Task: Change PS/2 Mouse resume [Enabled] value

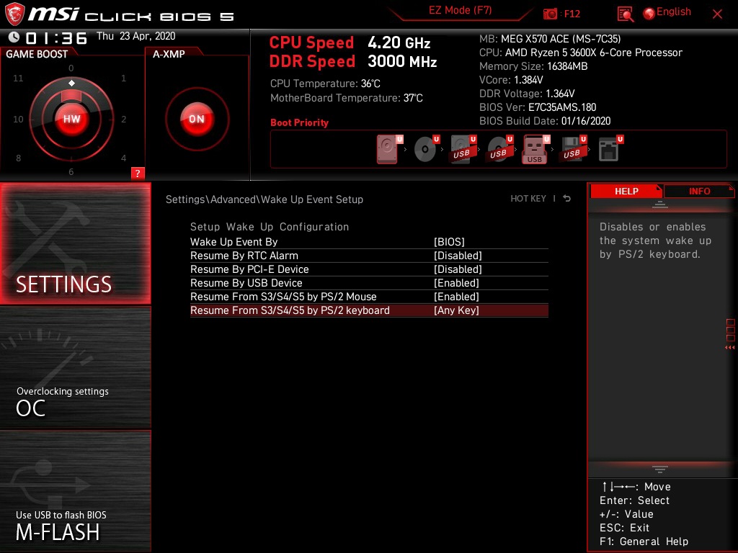Action: 456,296
